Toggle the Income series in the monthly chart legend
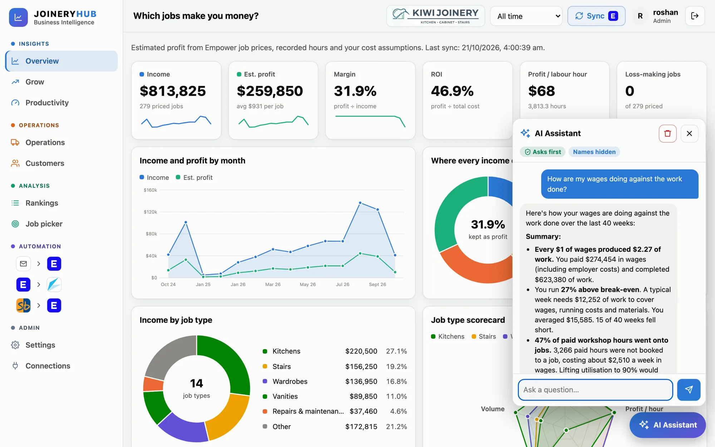Screen dimensions: 715x447 (x=154, y=177)
